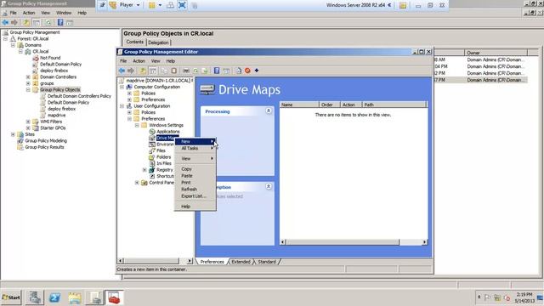The image size is (544, 306).
Task: Expand Control Panel Settings node in Editor tree
Action: click(x=137, y=183)
